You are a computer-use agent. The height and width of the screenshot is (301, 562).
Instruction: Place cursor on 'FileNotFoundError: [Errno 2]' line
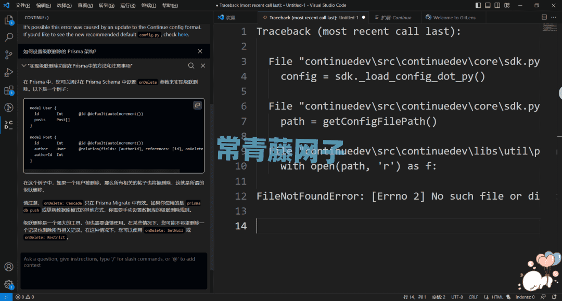[398, 196]
